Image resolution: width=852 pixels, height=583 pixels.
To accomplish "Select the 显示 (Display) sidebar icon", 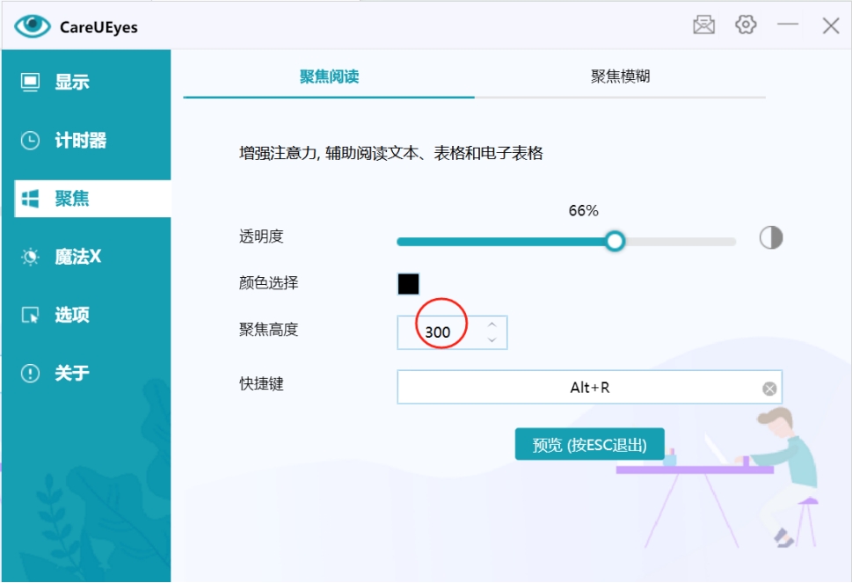I will coord(32,81).
